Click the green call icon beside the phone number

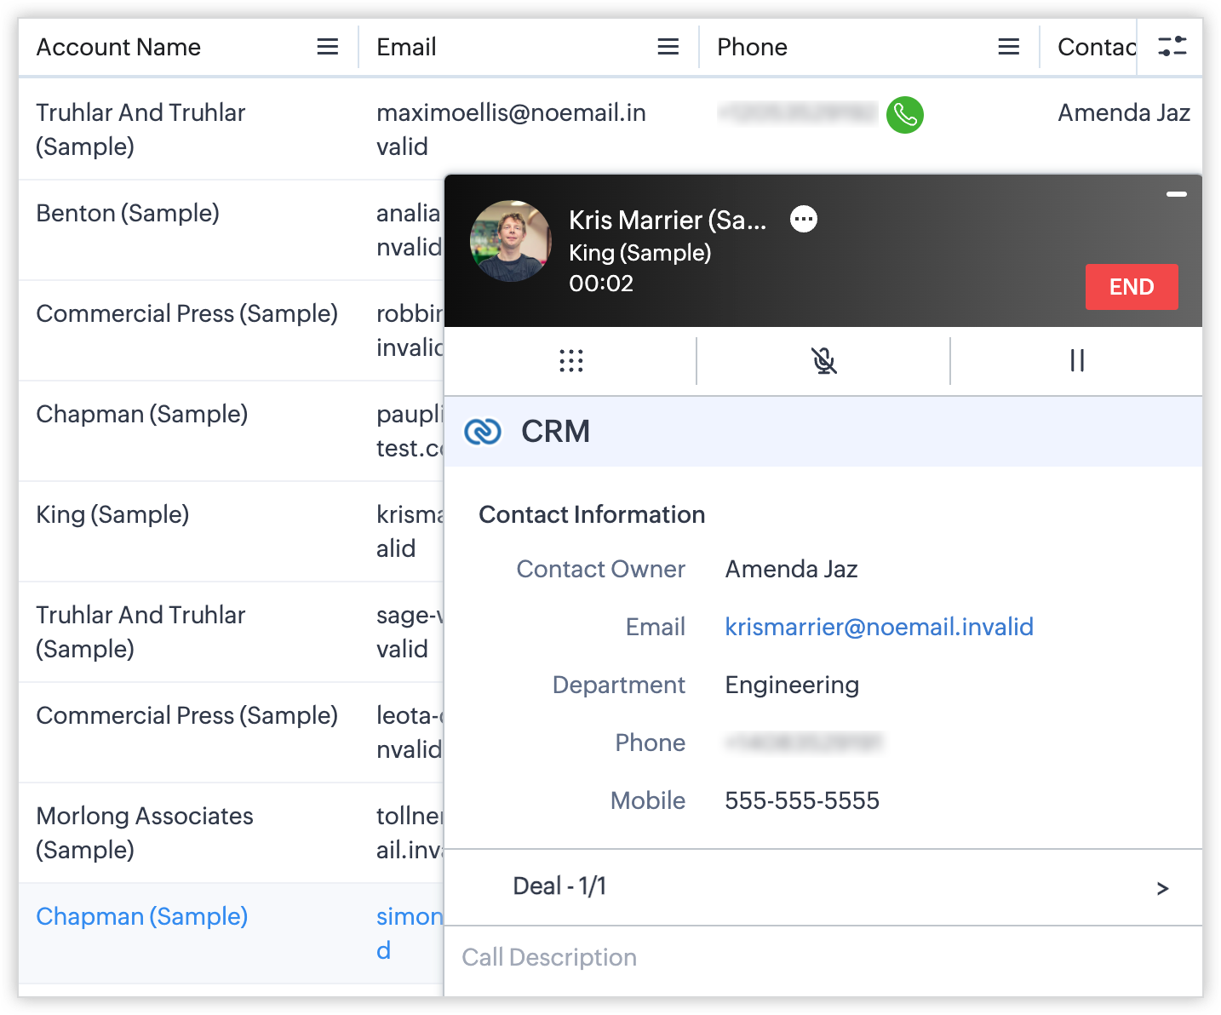click(905, 114)
